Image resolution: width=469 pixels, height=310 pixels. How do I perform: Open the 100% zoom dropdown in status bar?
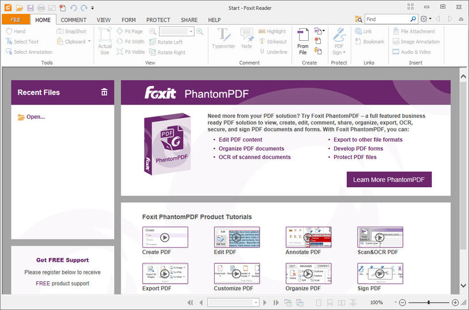click(396, 303)
